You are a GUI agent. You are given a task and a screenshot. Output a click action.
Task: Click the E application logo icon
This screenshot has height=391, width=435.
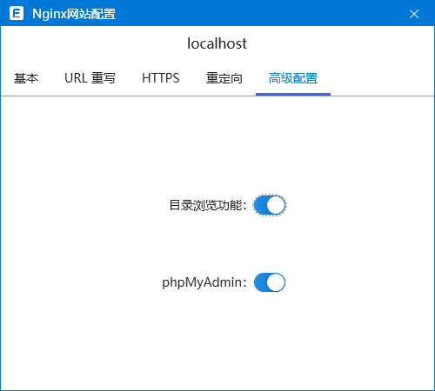coord(17,13)
